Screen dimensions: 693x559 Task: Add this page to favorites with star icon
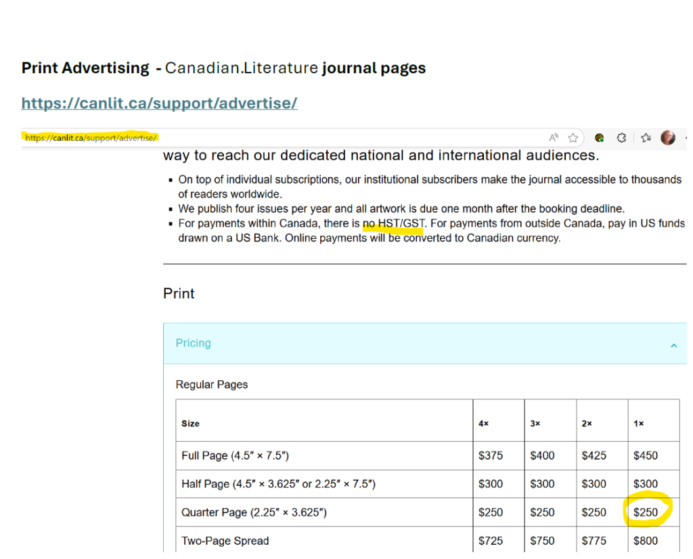coord(573,138)
